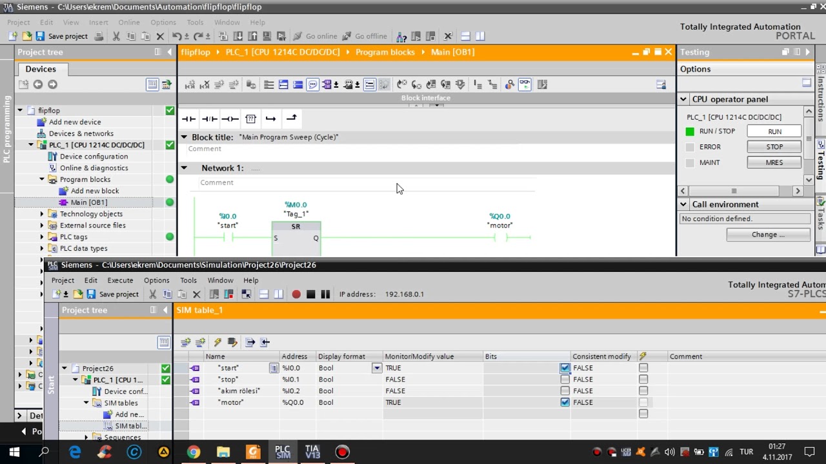Click Start simulation icon in TIA toolbar

(267, 36)
